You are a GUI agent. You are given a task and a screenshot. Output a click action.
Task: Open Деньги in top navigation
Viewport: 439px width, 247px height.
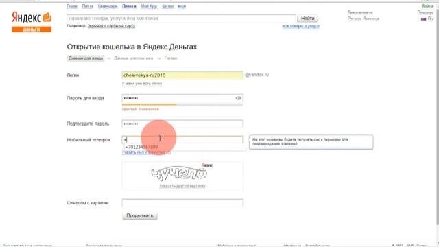pyautogui.click(x=129, y=6)
